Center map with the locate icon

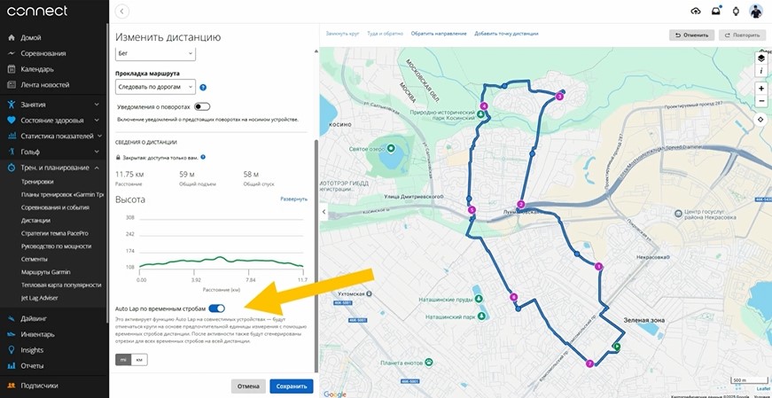pyautogui.click(x=760, y=119)
